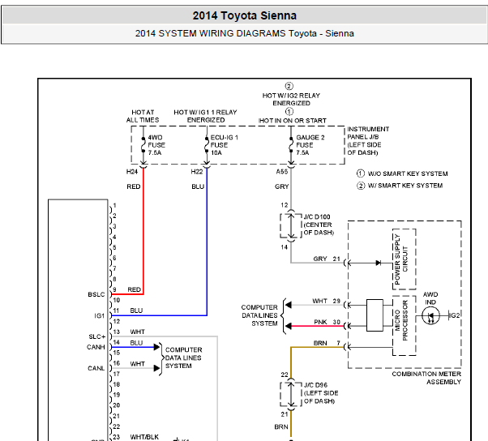Click the MICRO PROCESSOR box

coord(405,326)
